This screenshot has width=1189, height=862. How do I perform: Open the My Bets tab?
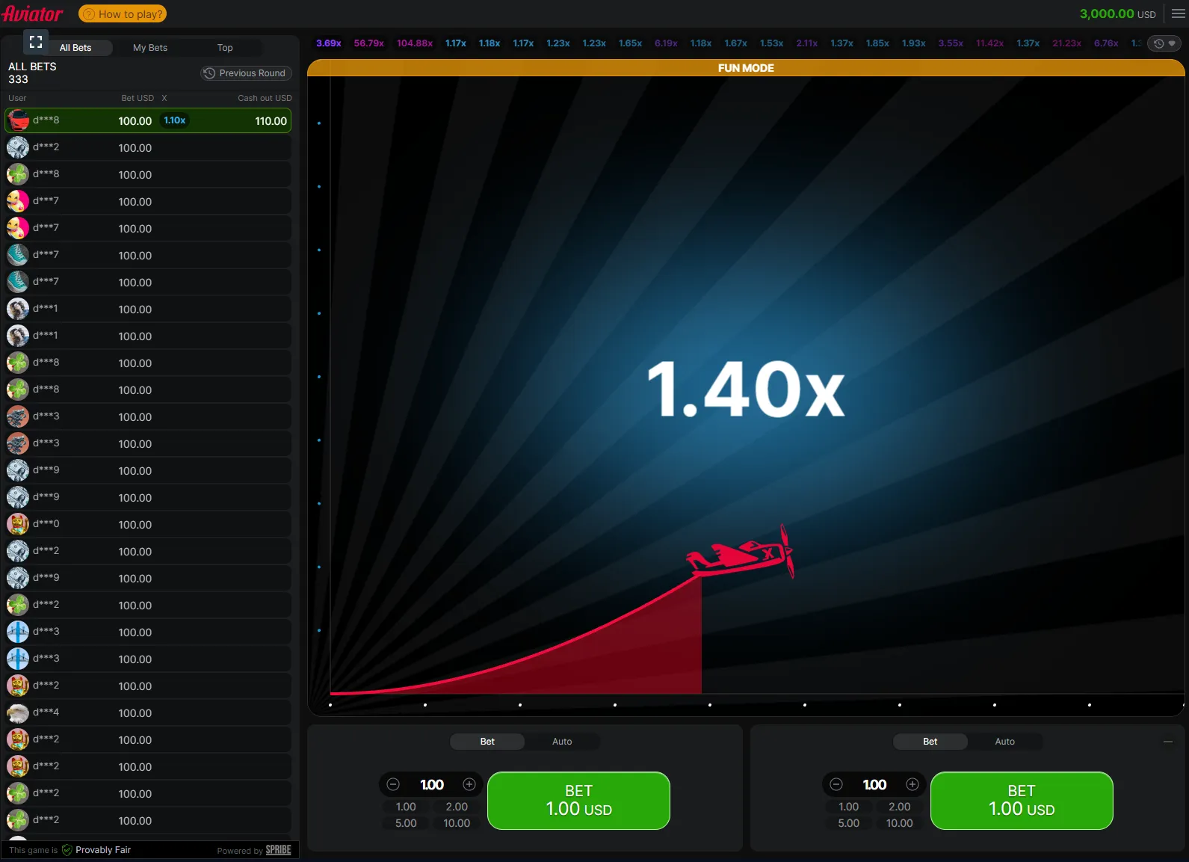click(150, 48)
